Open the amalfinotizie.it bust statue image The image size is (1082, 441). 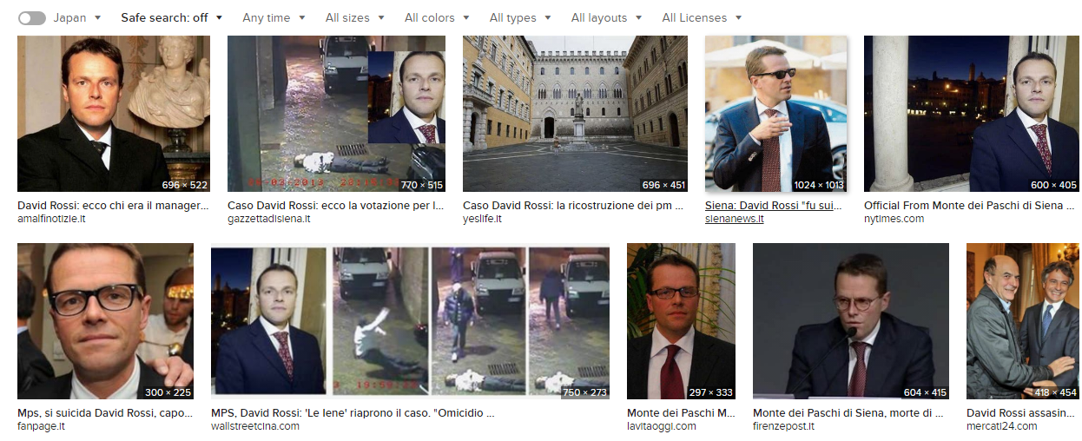point(114,114)
